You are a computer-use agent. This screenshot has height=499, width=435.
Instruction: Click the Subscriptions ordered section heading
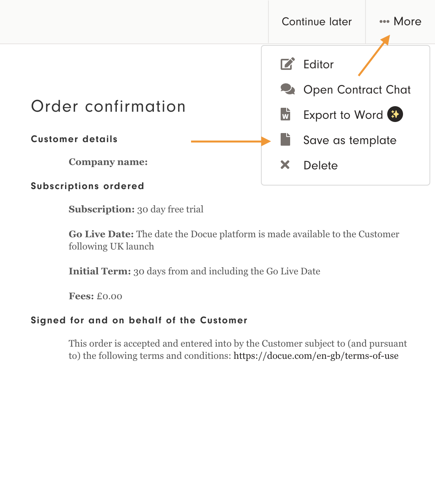click(x=87, y=186)
